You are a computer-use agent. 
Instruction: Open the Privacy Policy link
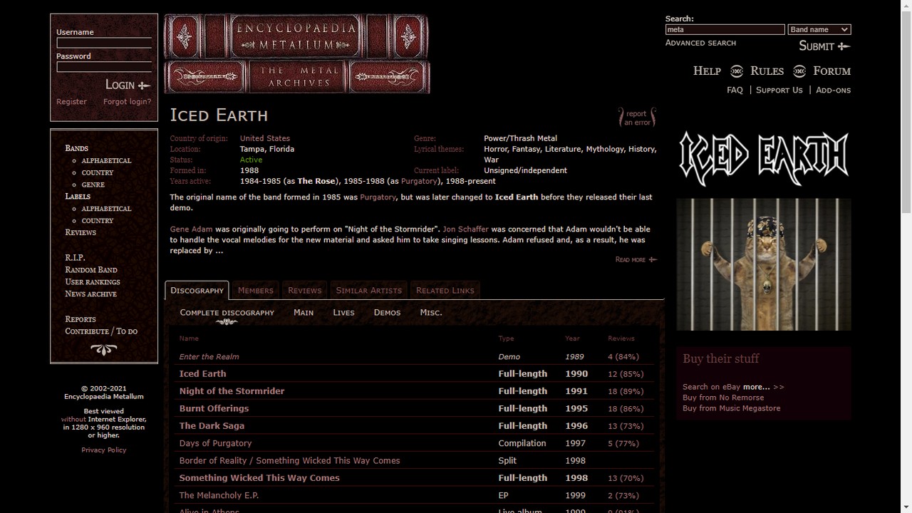104,450
